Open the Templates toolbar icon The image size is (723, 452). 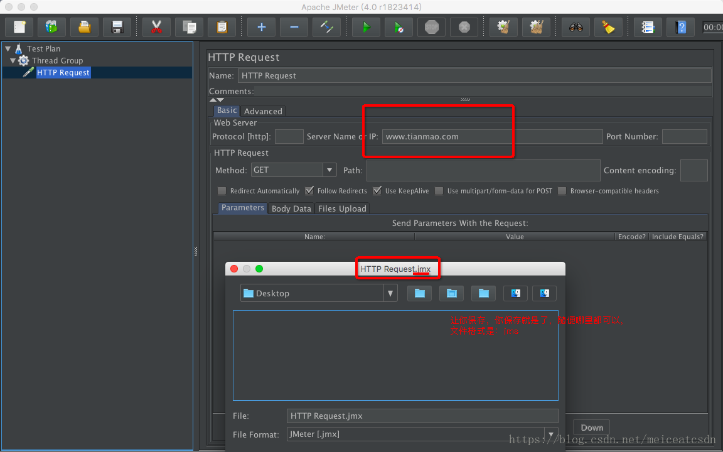click(51, 27)
